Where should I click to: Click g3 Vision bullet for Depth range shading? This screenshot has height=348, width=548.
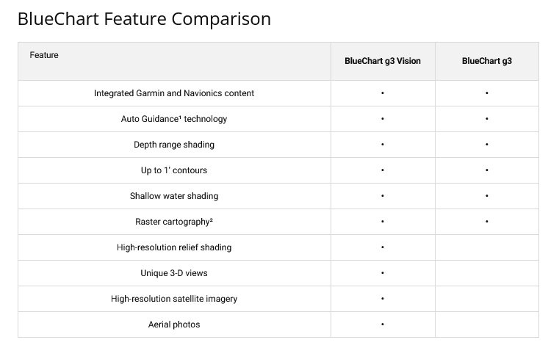point(383,145)
